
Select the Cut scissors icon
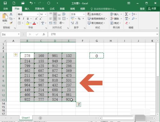click(11, 14)
